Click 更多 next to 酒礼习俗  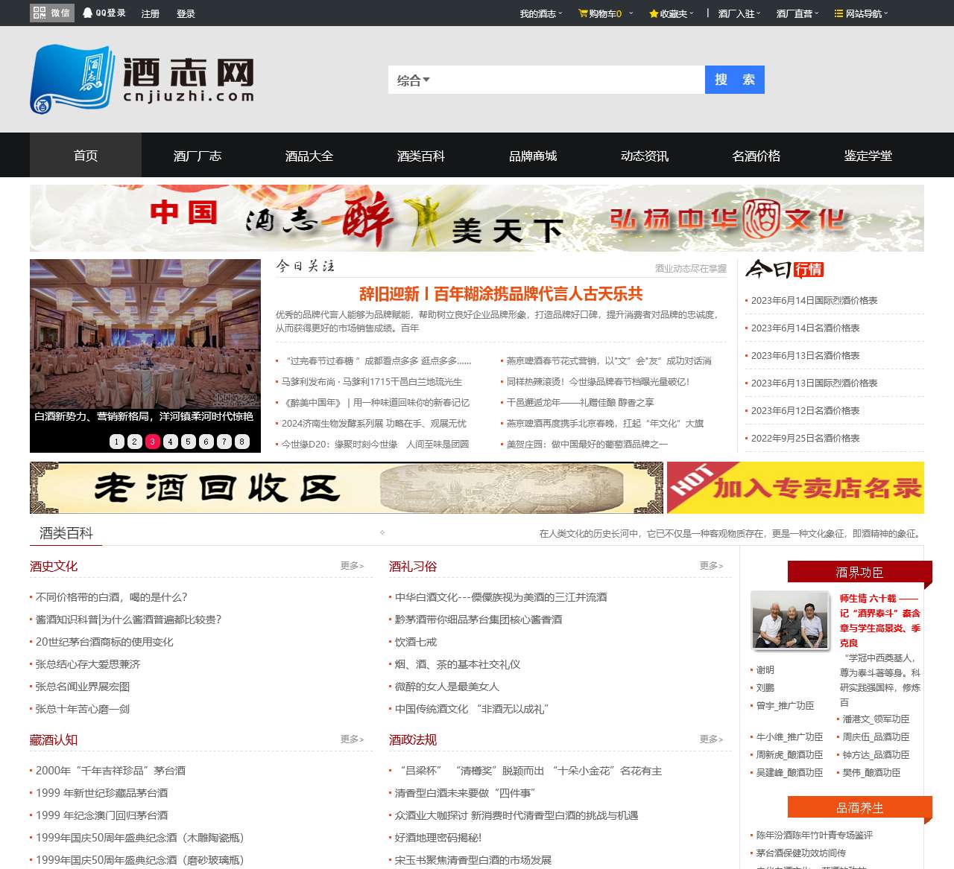(711, 566)
